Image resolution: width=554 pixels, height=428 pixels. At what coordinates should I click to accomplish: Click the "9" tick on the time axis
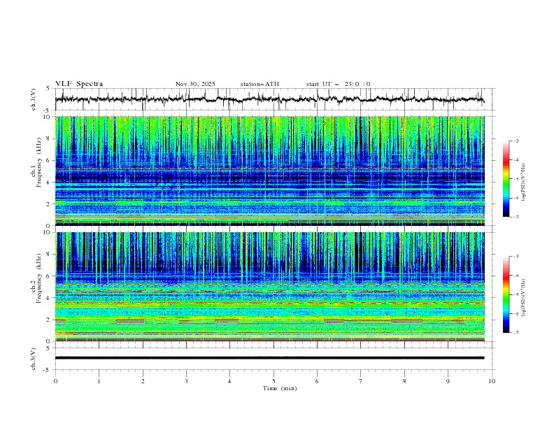pyautogui.click(x=448, y=381)
